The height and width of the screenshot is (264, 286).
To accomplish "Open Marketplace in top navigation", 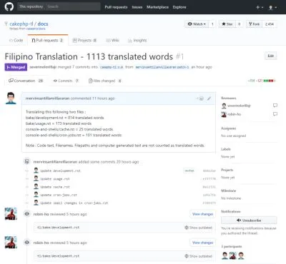I will click(x=157, y=7).
